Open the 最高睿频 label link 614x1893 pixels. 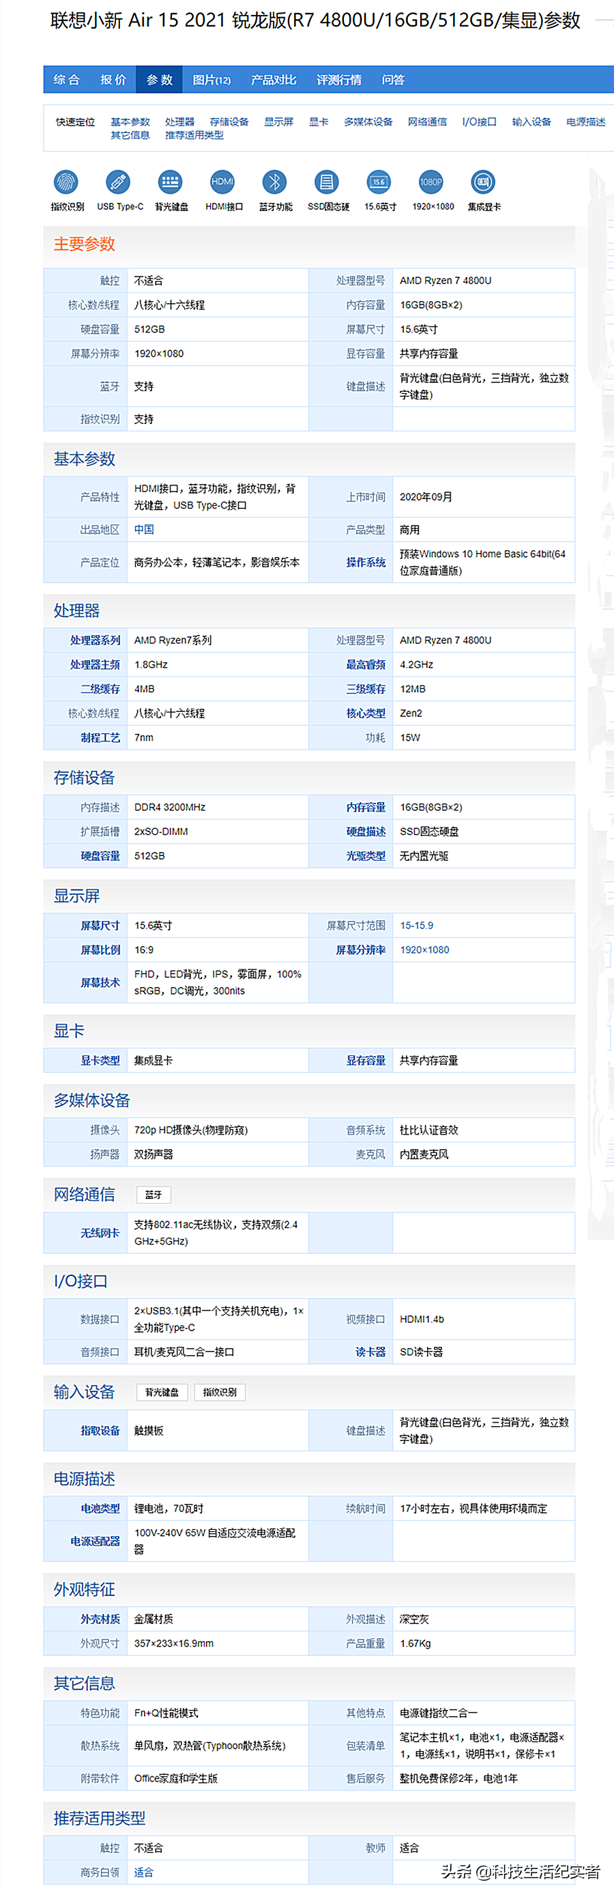(x=366, y=664)
